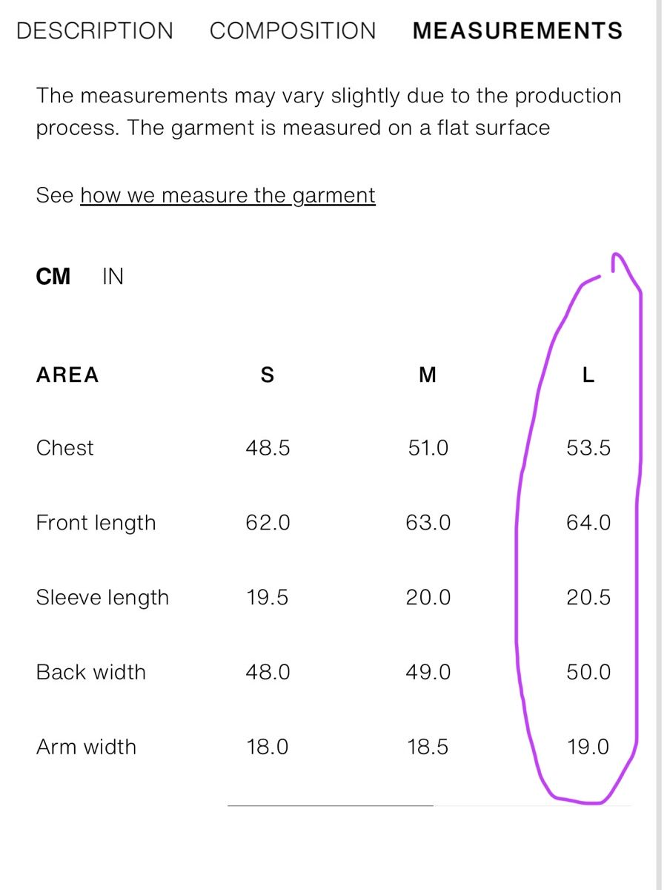Click the Front length row label
This screenshot has width=667, height=890.
96,523
